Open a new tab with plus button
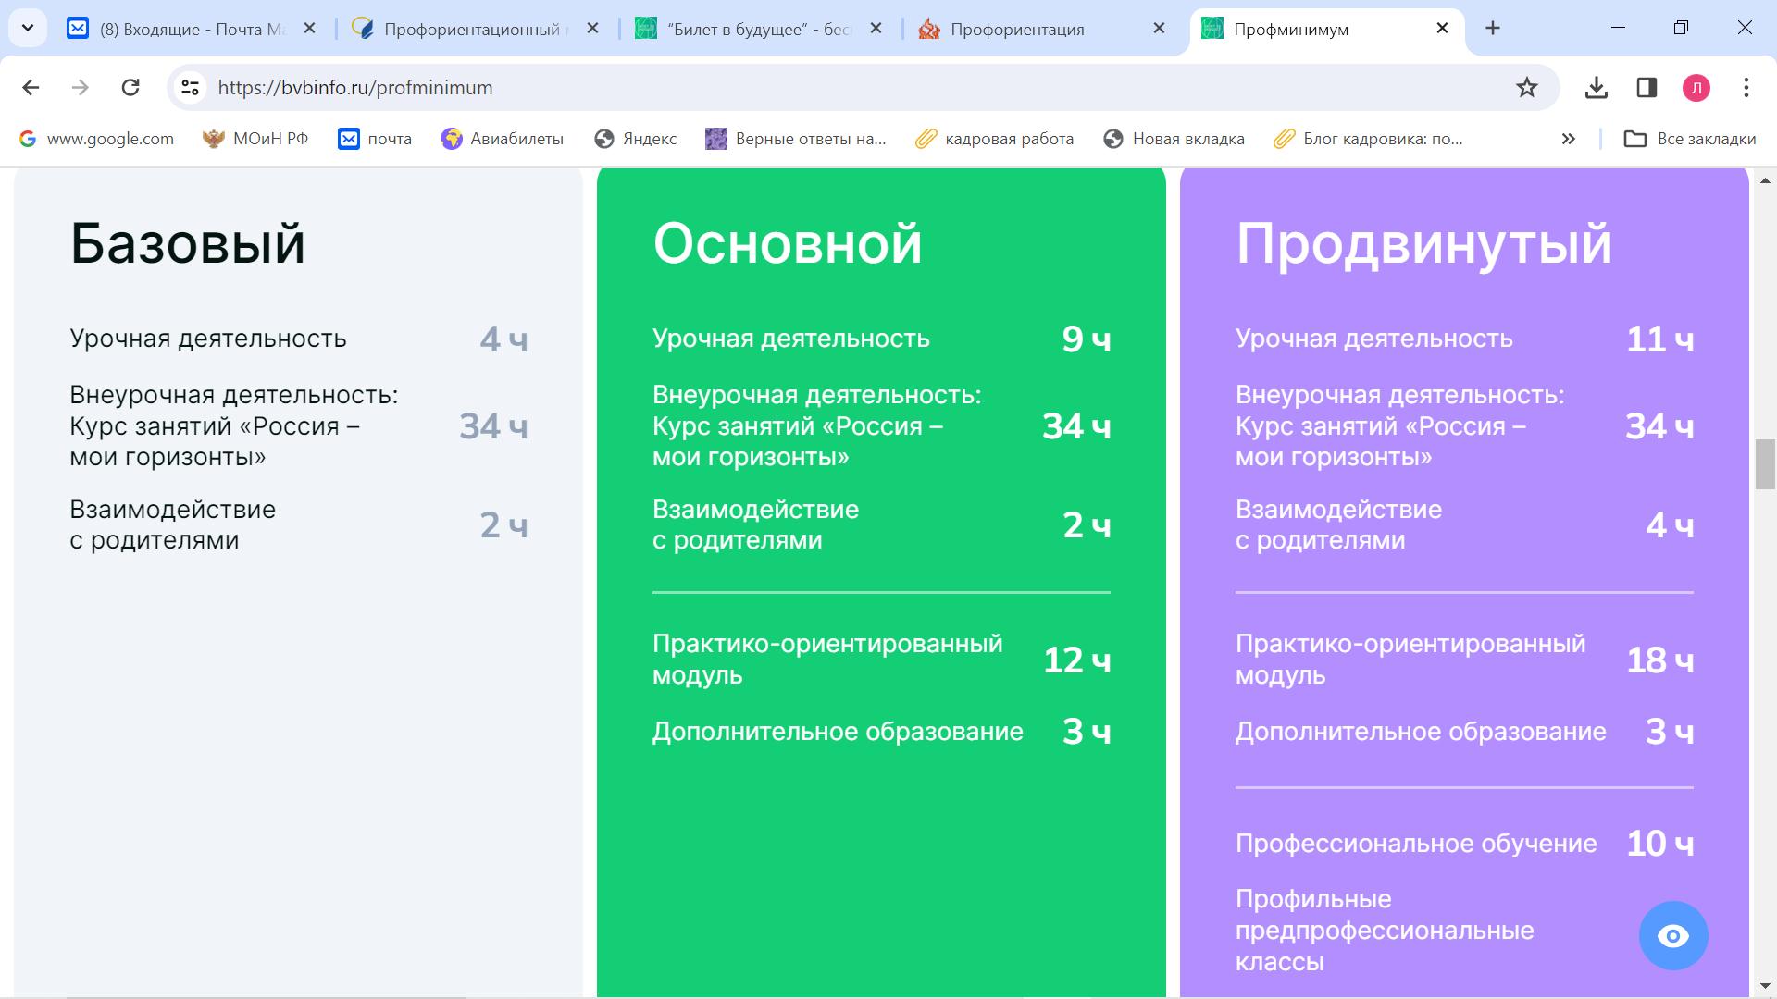1777x999 pixels. (1493, 29)
